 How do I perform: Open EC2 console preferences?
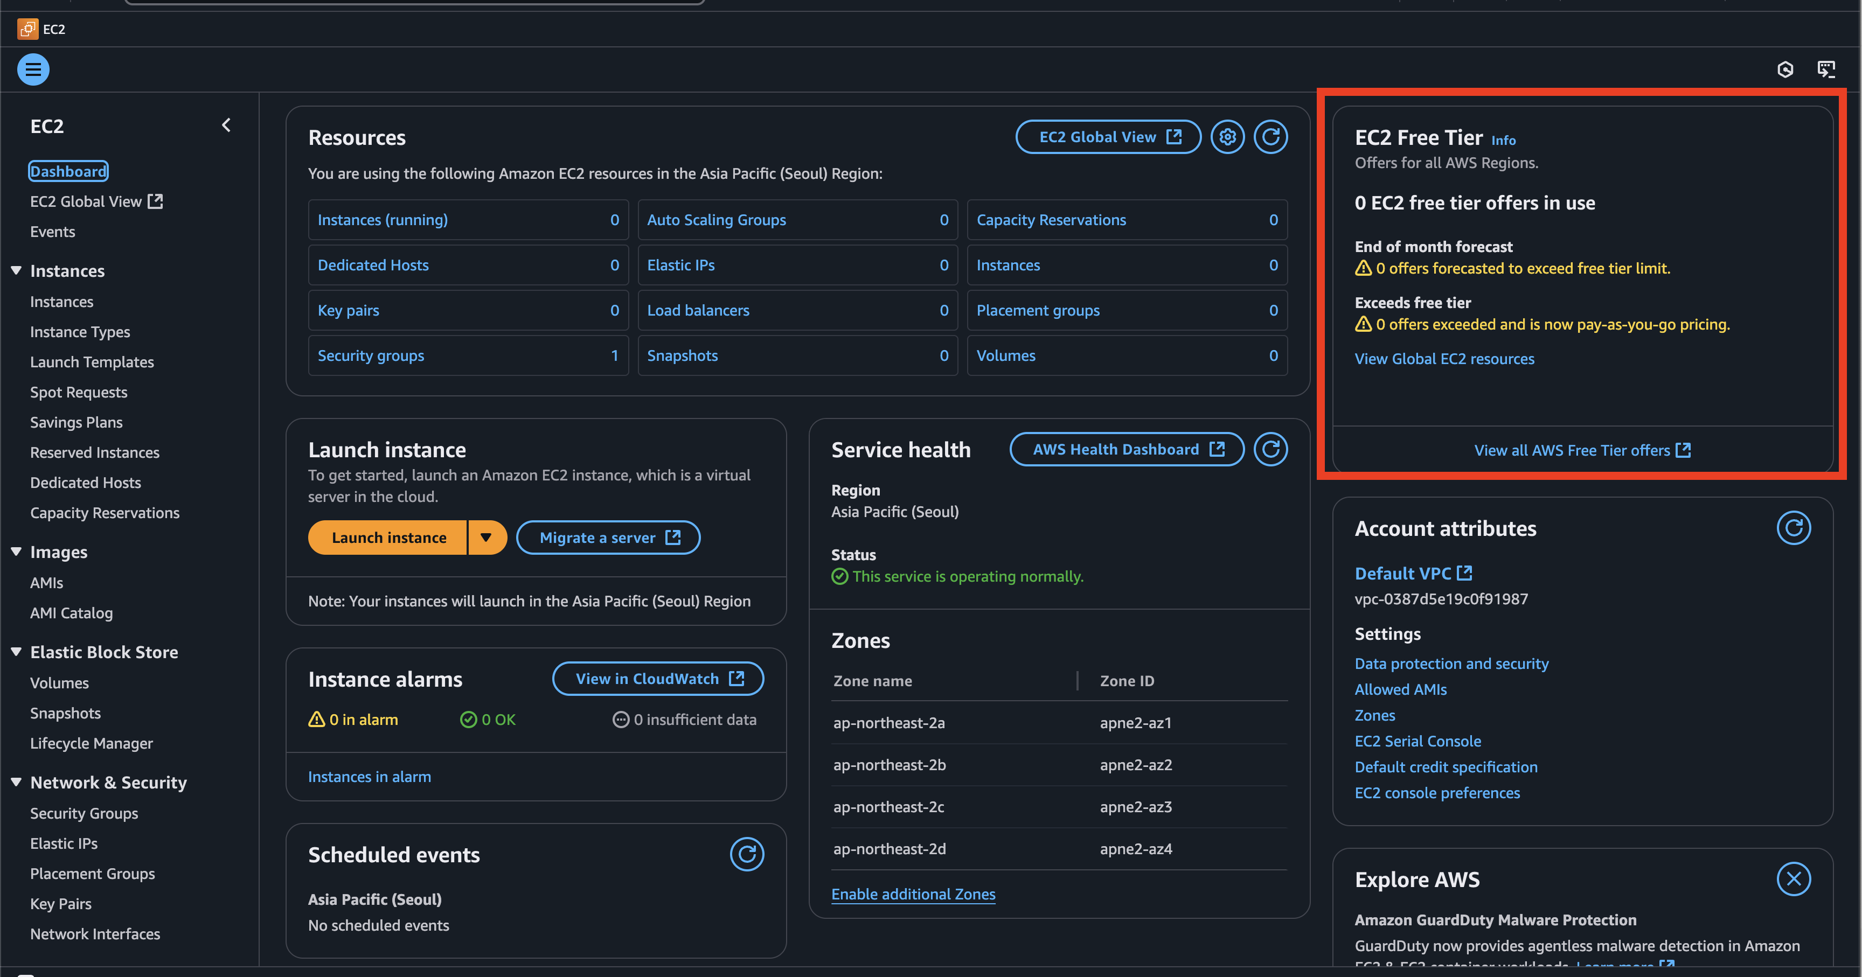[x=1437, y=793]
